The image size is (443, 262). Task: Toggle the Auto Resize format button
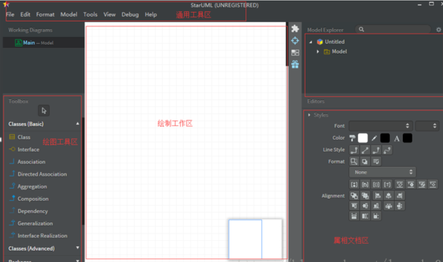(x=354, y=162)
